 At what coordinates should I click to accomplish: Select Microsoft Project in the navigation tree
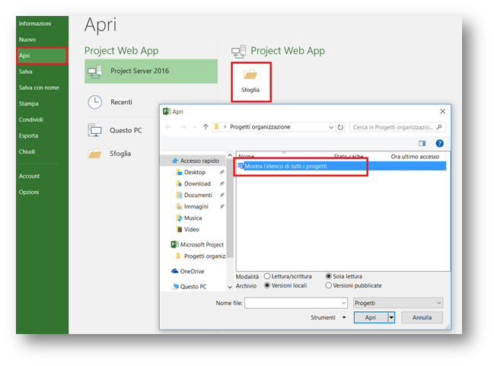coord(202,244)
